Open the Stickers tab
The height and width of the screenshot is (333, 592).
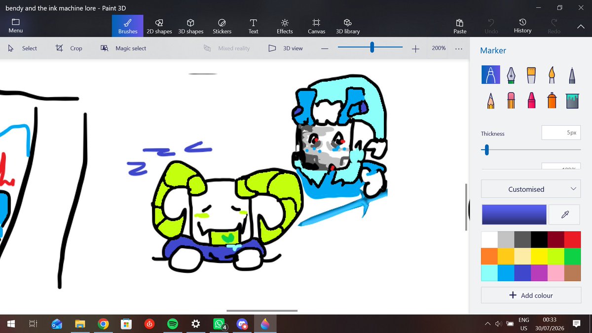coord(222,26)
